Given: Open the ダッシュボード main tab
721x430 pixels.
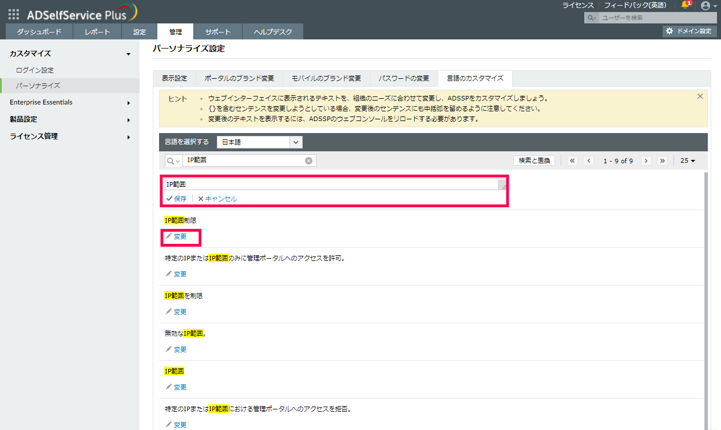Looking at the screenshot, I should coord(39,32).
